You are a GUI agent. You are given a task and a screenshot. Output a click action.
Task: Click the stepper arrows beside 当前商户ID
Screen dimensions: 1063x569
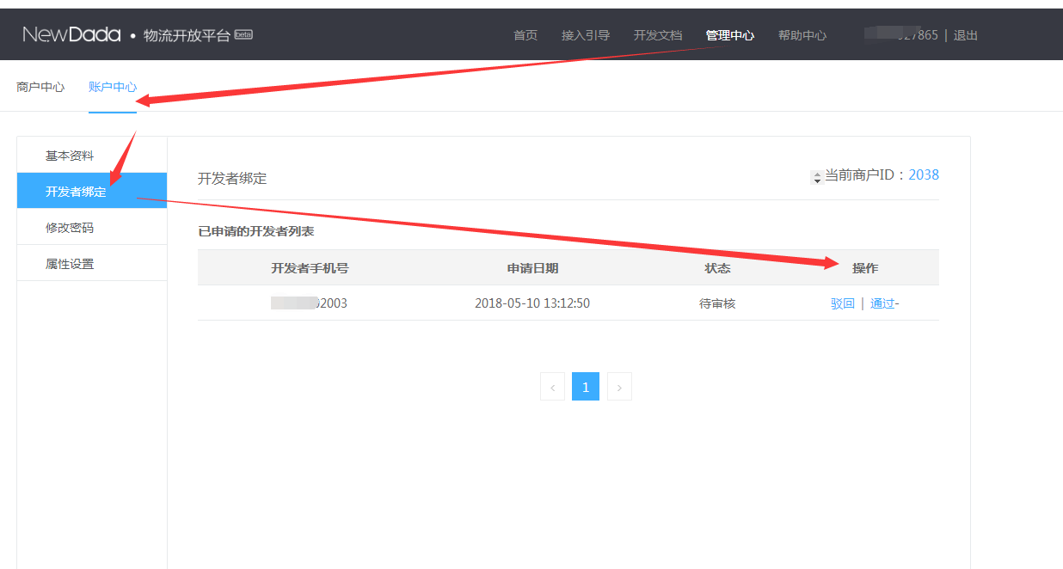tap(817, 177)
